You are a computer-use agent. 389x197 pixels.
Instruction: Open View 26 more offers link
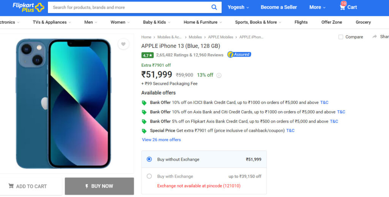(x=161, y=139)
